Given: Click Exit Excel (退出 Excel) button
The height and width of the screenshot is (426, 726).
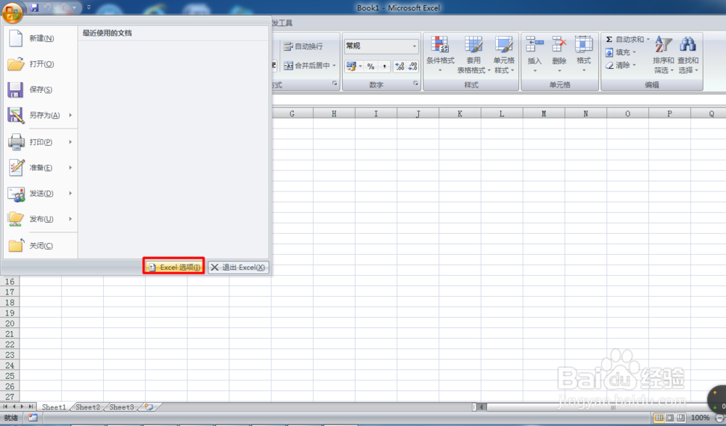Looking at the screenshot, I should 238,267.
